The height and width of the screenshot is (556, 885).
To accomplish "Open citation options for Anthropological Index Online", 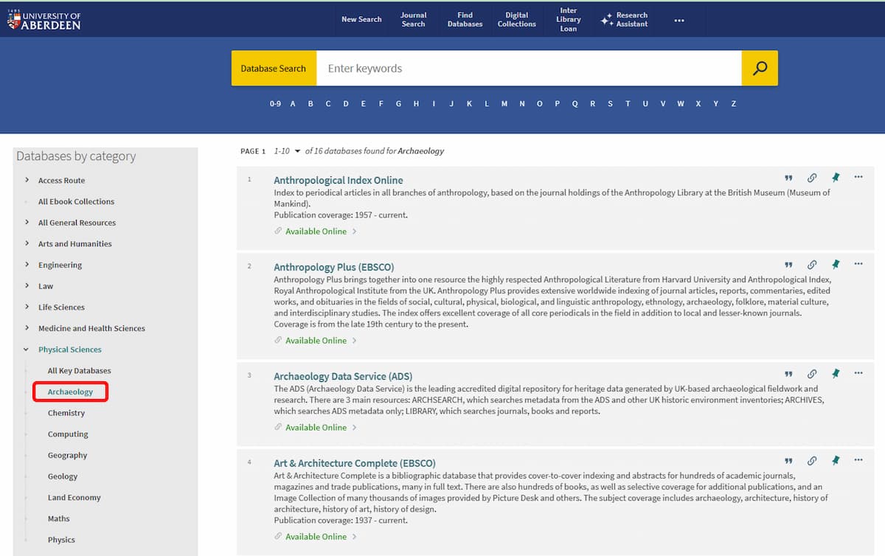I will pos(788,178).
